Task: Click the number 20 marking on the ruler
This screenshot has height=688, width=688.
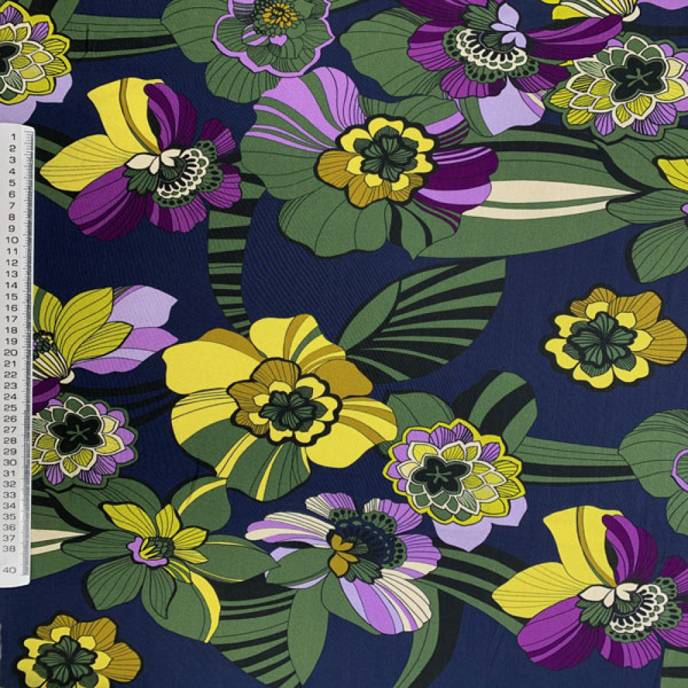Action: pyautogui.click(x=11, y=352)
